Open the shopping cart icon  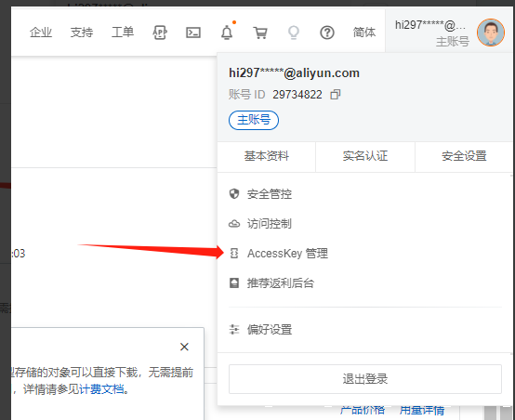[260, 33]
